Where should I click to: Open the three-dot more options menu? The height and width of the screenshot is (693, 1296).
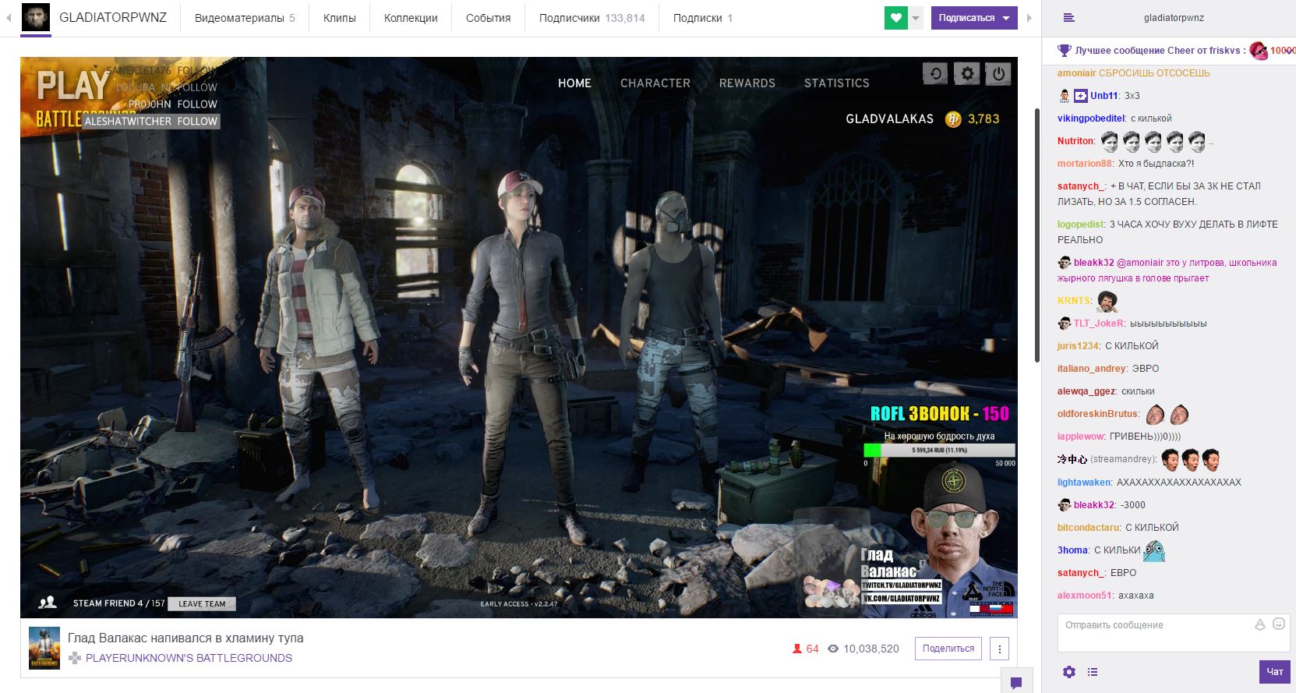(x=999, y=649)
